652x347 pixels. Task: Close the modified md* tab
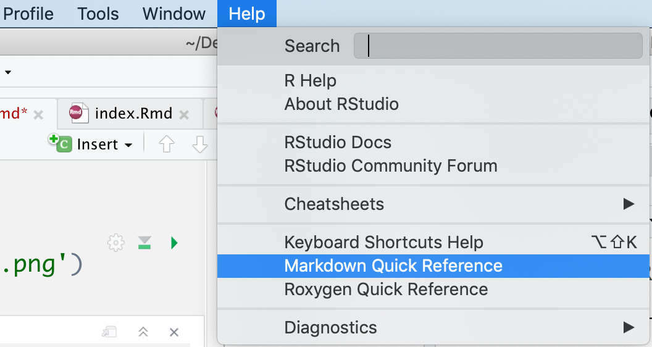[x=38, y=114]
